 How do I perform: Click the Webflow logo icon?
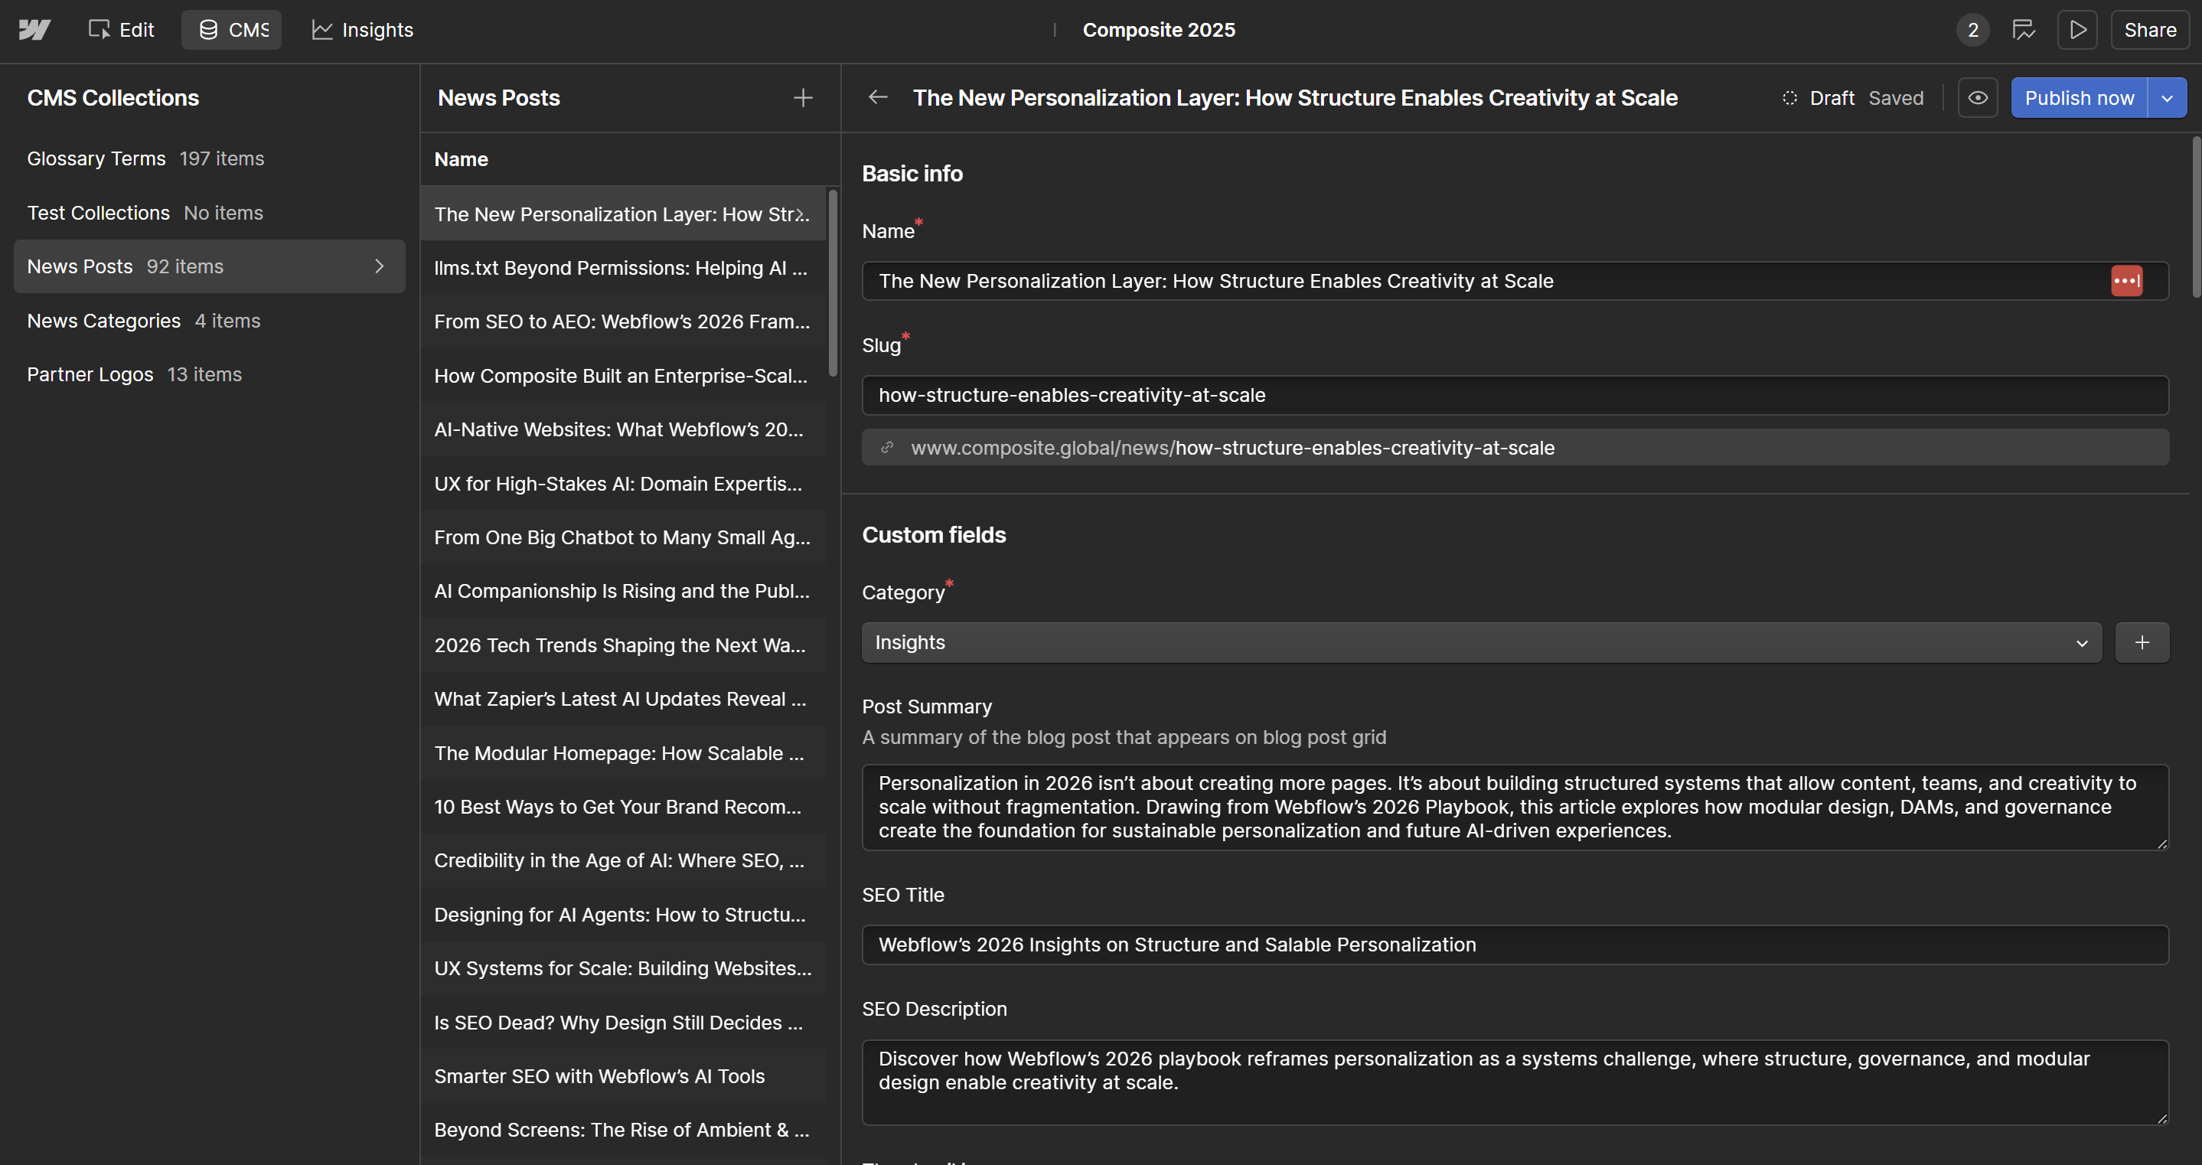(34, 30)
